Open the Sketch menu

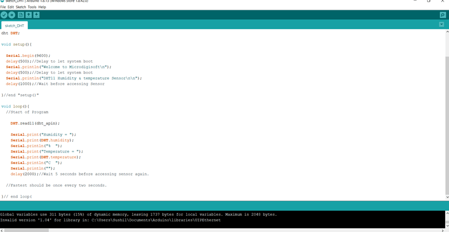(x=21, y=7)
